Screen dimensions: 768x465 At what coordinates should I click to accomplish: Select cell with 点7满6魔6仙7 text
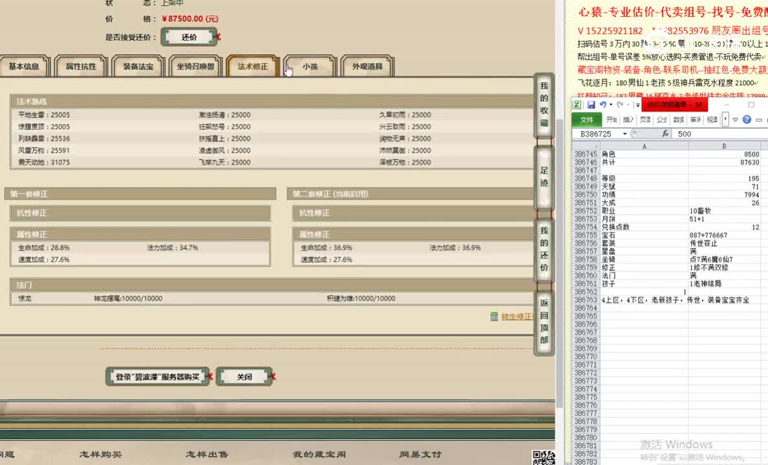pos(724,260)
